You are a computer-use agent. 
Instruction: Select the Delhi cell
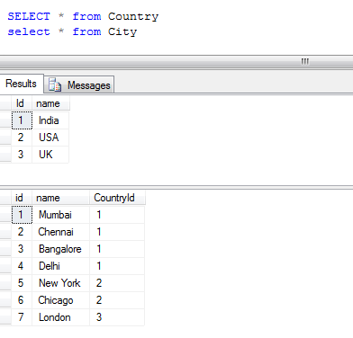click(x=60, y=266)
